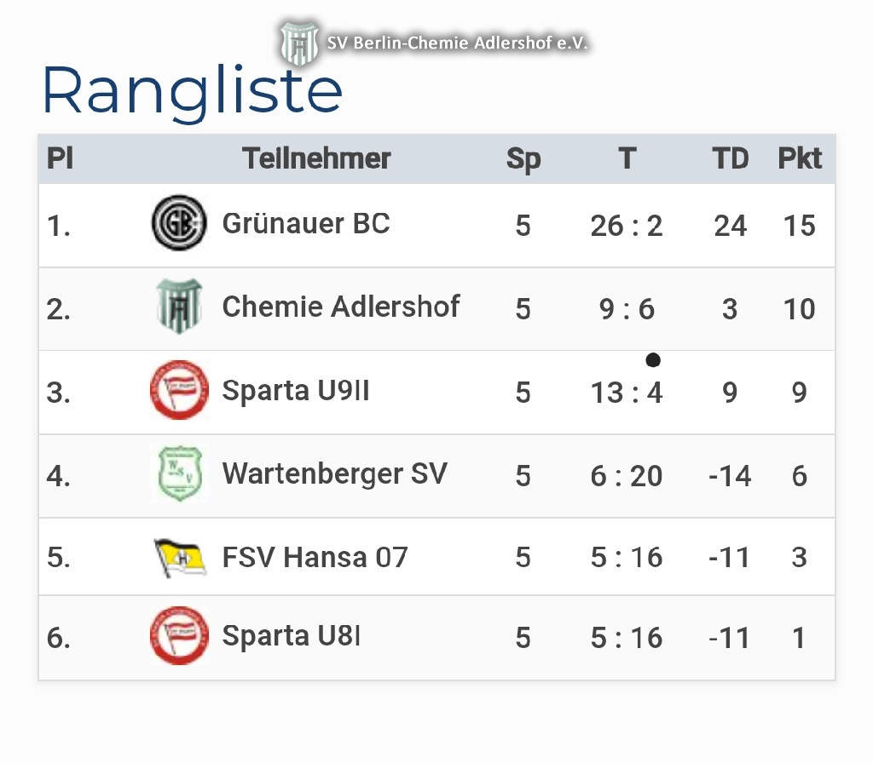
Task: Click Grünauer BC's 26 : 2 goal score
Action: coord(627,226)
